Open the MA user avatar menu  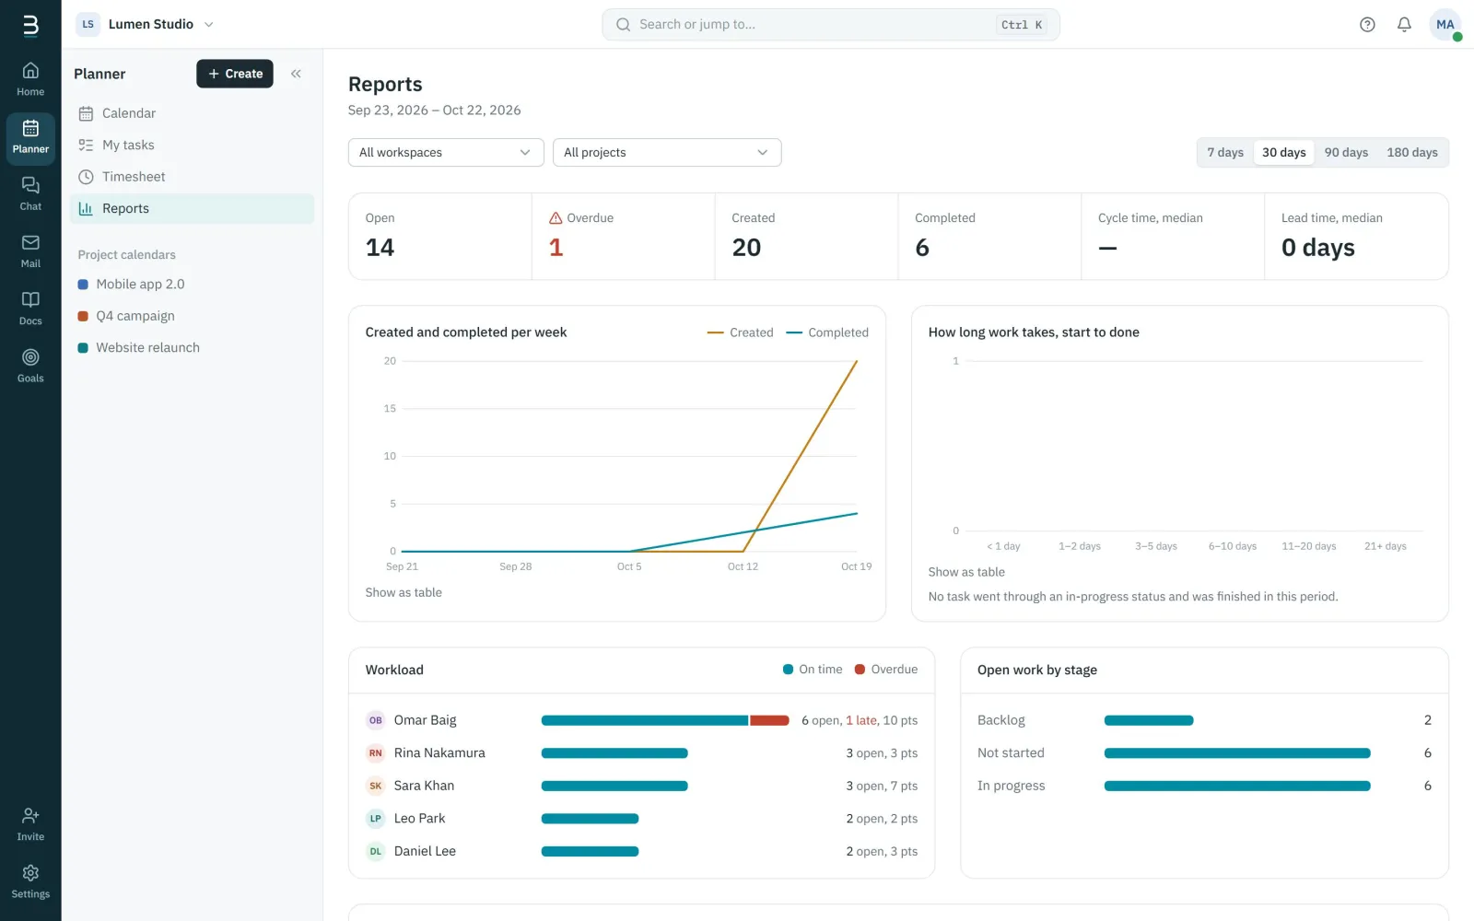click(1445, 25)
